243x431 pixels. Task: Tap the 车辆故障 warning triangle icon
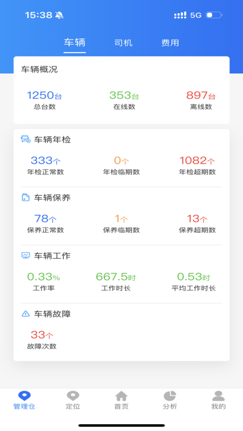(25, 313)
